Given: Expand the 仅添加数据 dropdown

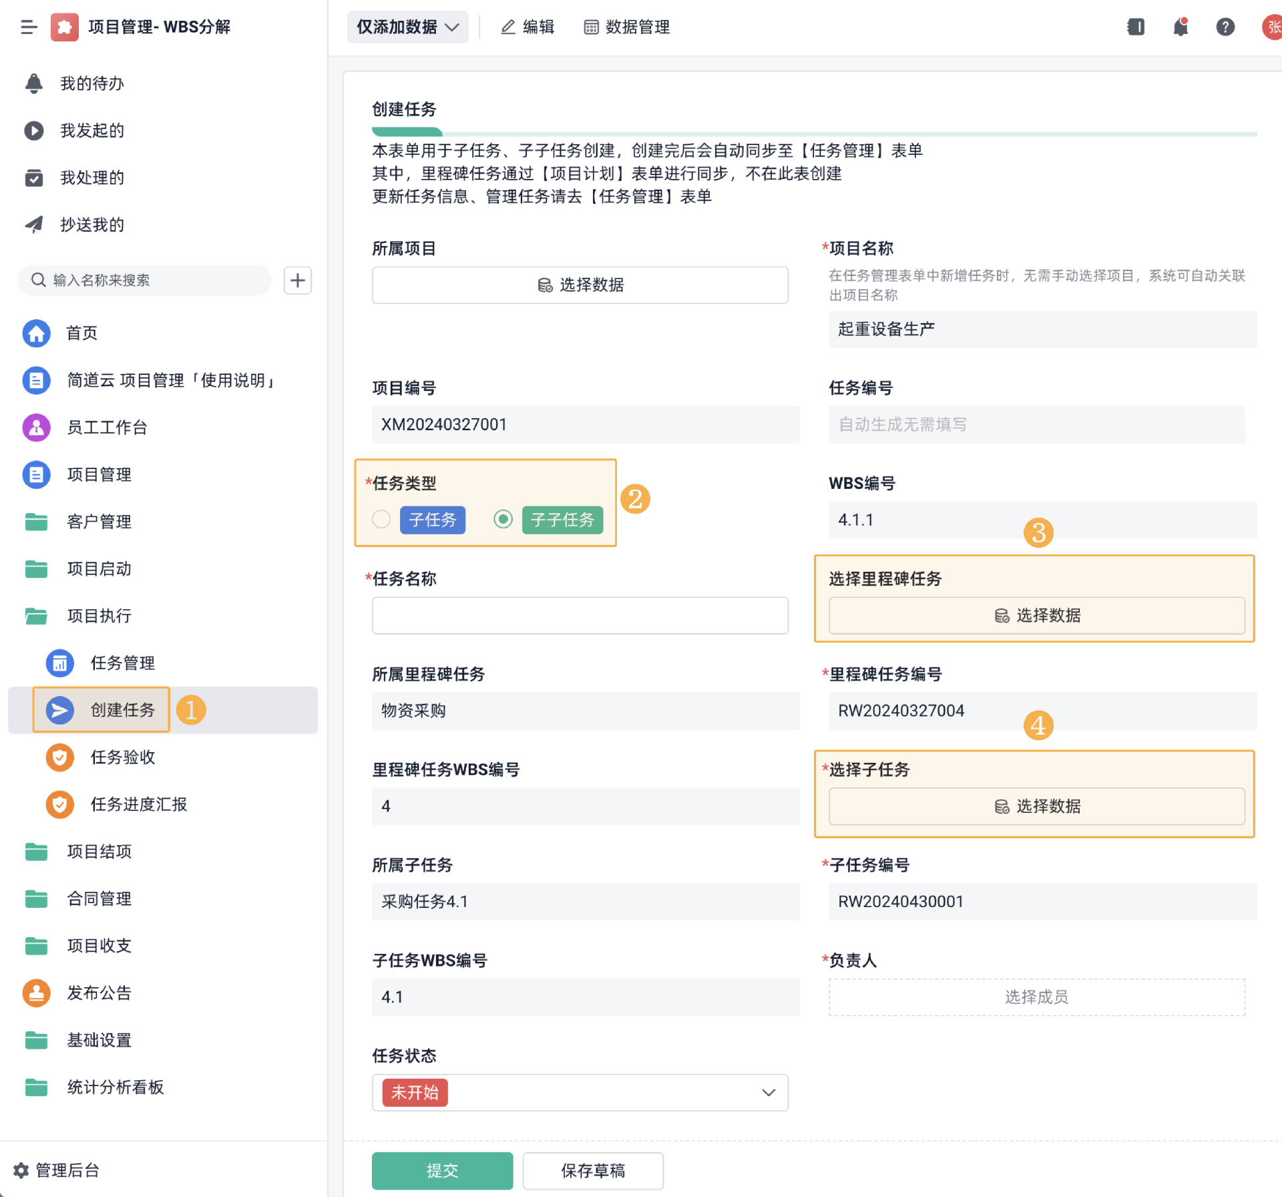Looking at the screenshot, I should click(x=407, y=27).
